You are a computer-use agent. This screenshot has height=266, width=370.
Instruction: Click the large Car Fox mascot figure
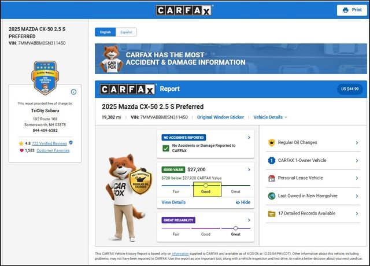[125, 198]
